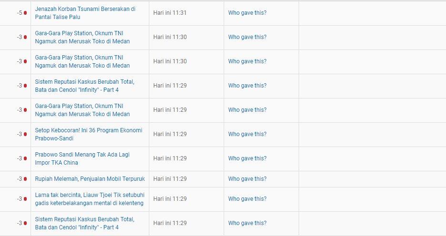The width and height of the screenshot is (446, 236).
Task: Click 'Who gave this?' beside Rupiah Melemah
Action: (x=247, y=179)
